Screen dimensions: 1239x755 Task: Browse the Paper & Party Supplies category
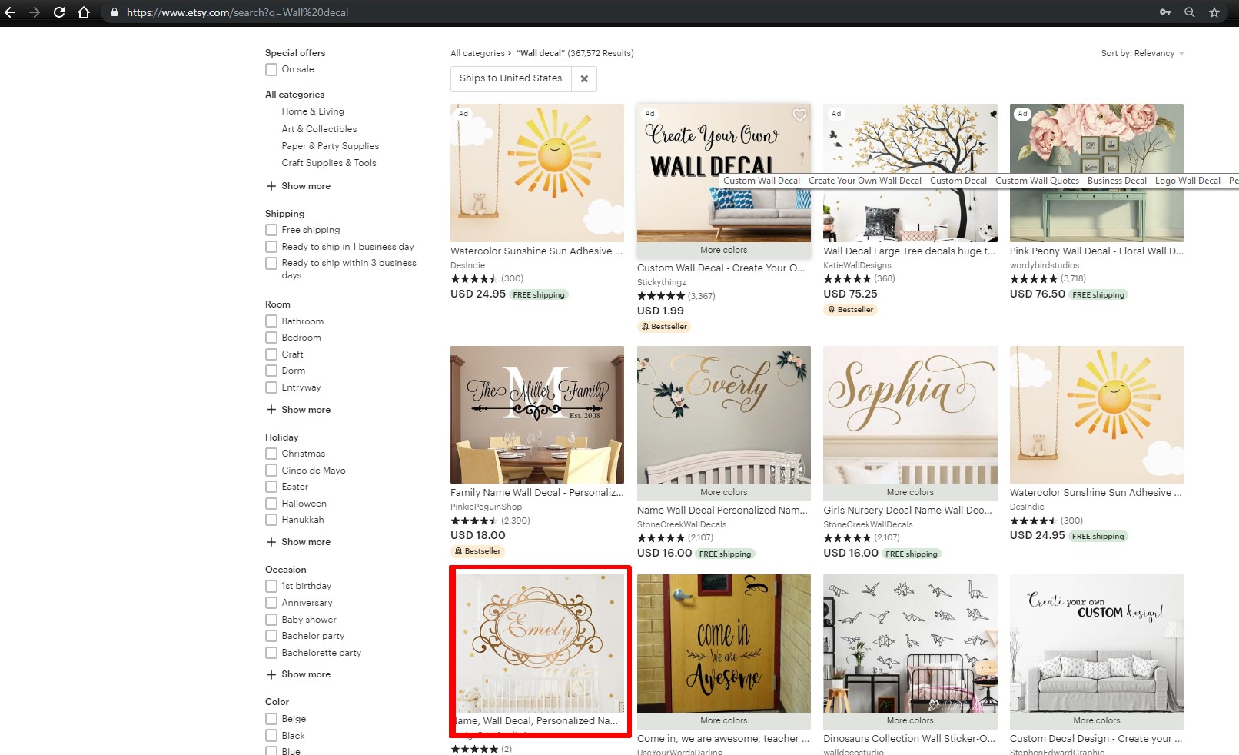pos(331,146)
